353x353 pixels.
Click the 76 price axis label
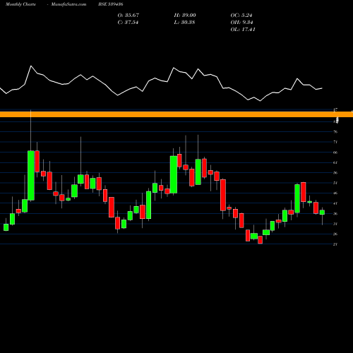point(335,132)
